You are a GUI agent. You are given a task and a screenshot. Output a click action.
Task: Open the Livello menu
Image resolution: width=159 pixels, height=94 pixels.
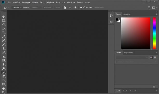coord(35,2)
